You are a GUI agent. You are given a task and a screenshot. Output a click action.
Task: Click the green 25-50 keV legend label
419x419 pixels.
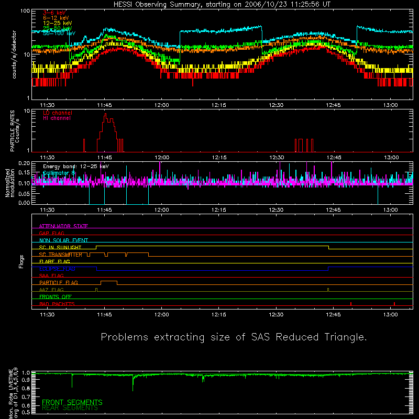click(58, 28)
